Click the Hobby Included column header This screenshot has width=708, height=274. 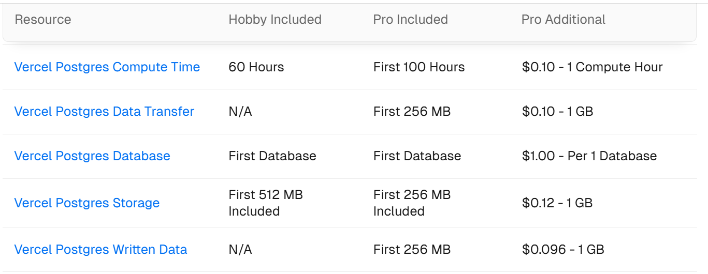275,20
